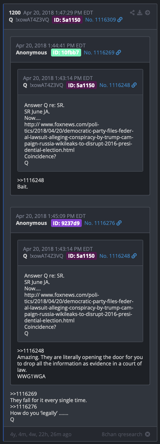The image size is (160, 444).
Task: Open post number No. 1116309 link
Action: [x=100, y=20]
